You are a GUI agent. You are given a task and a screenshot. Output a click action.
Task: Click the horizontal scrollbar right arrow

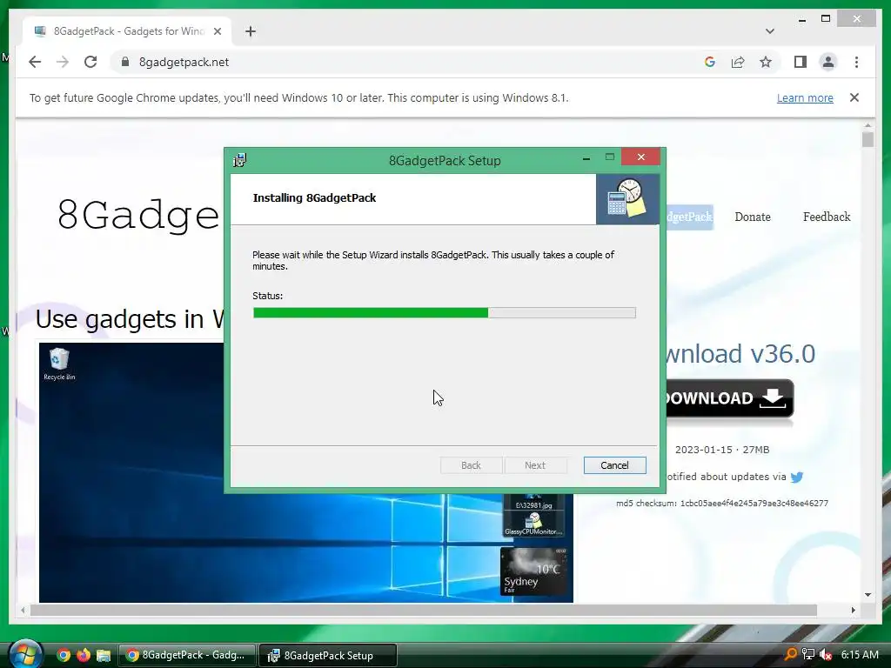[853, 610]
